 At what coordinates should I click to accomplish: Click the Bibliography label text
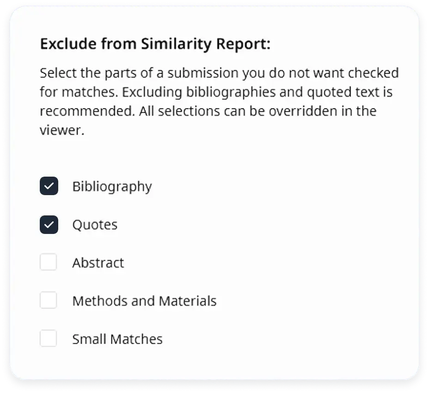(x=112, y=186)
